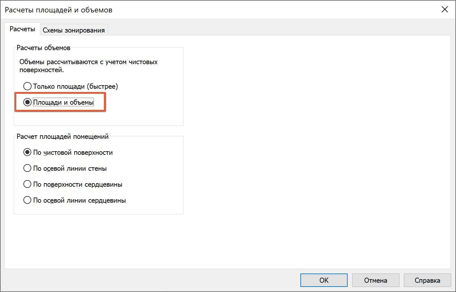Open help via the Справка button
Image resolution: width=456 pixels, height=292 pixels.
pos(428,280)
